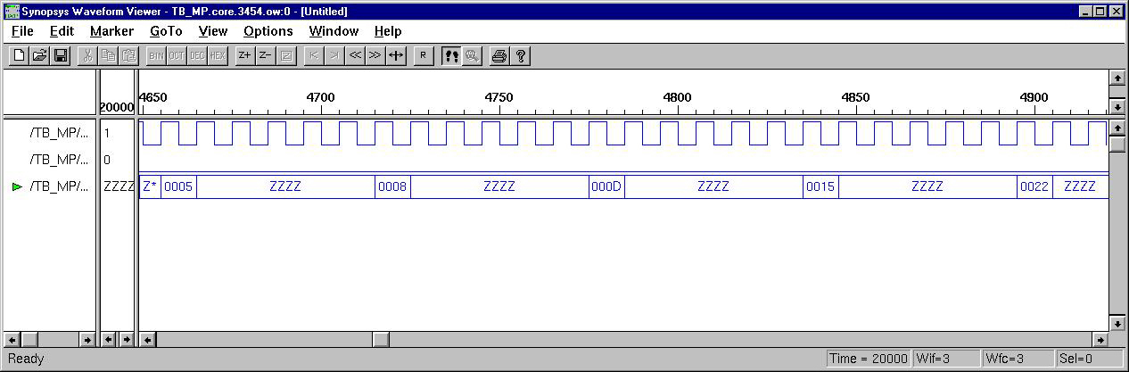Image resolution: width=1129 pixels, height=372 pixels.
Task: Select the first /TB_MP/ signal name
Action: [x=60, y=133]
